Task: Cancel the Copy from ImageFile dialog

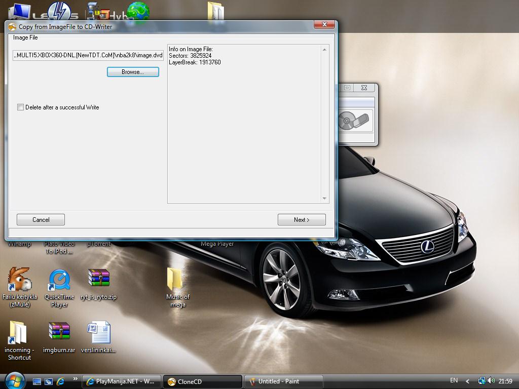Action: [41, 220]
